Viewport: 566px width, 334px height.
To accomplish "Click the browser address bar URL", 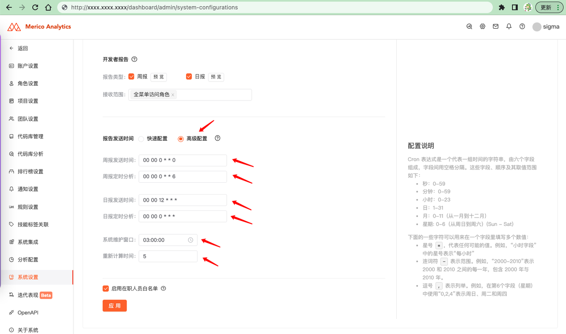I will 154,8.
